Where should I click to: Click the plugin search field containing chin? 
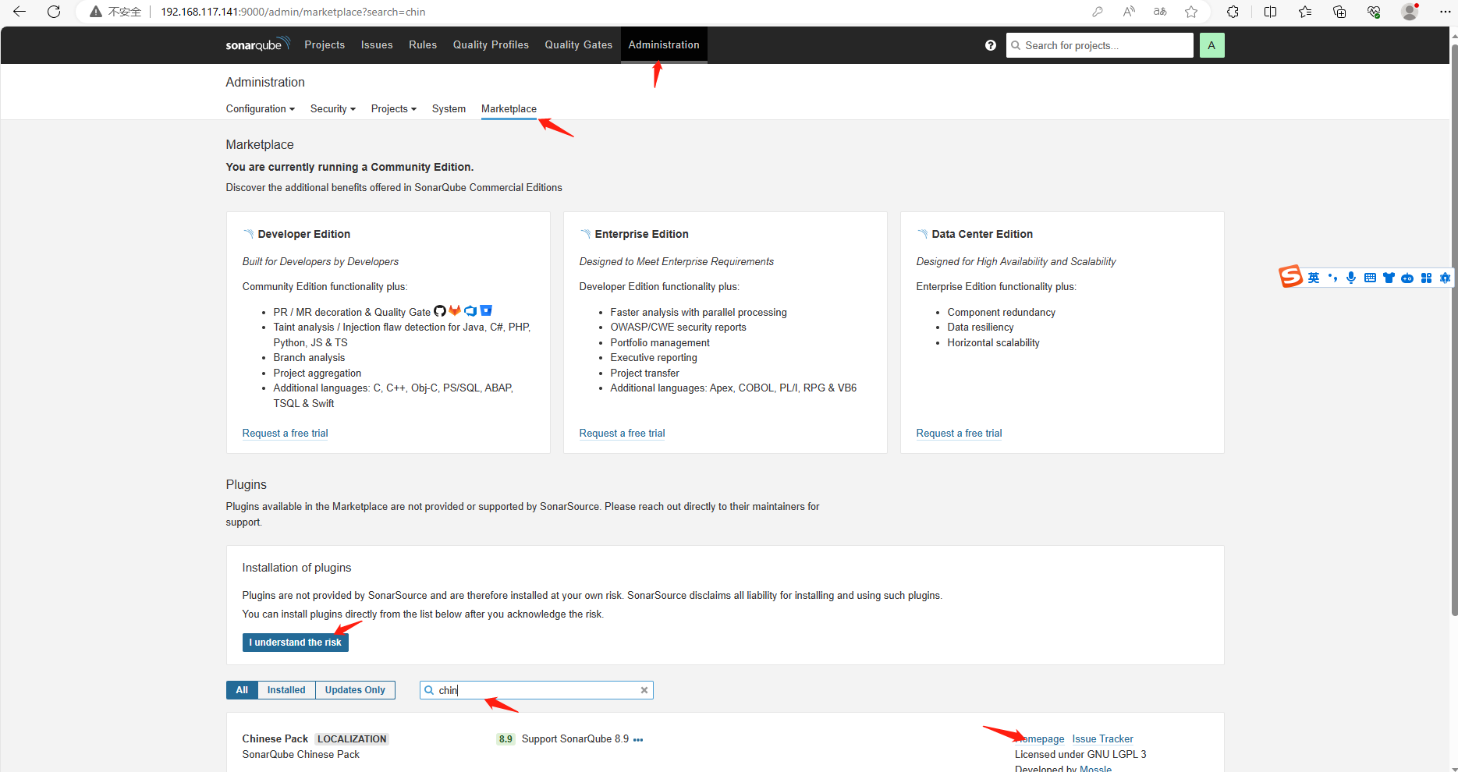click(537, 690)
